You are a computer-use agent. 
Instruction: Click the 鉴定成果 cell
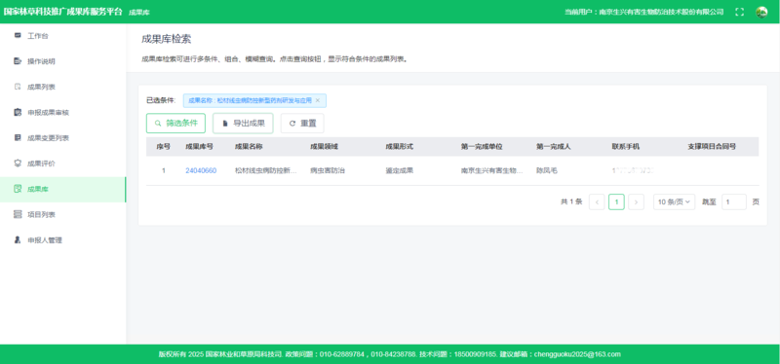click(x=400, y=170)
